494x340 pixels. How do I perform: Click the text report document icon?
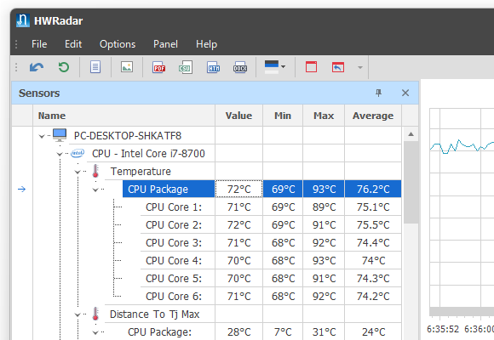(x=95, y=67)
